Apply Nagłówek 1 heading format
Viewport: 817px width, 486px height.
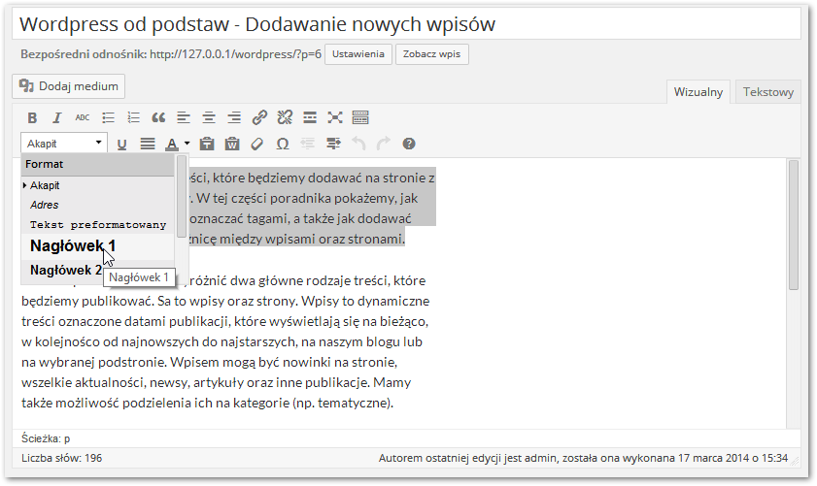tap(97, 246)
